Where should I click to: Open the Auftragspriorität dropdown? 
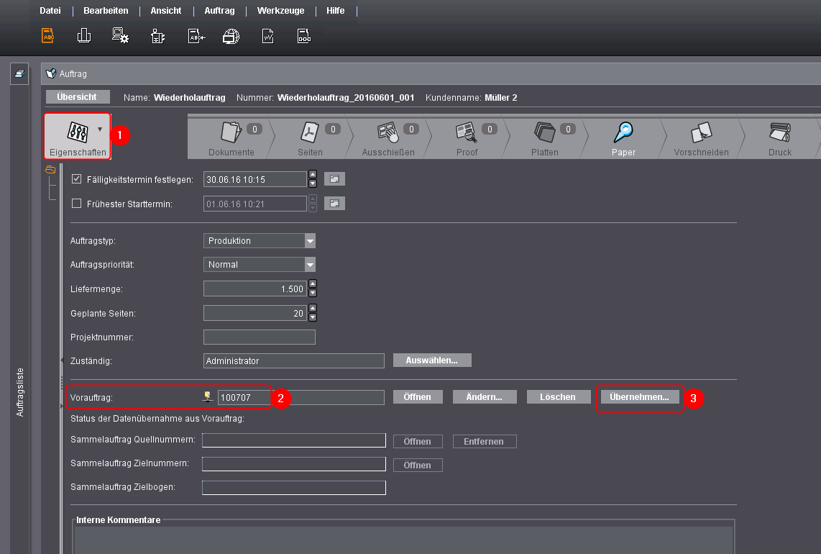(x=310, y=265)
